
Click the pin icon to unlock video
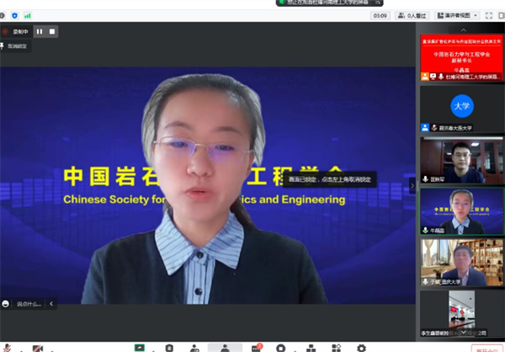pos(3,46)
